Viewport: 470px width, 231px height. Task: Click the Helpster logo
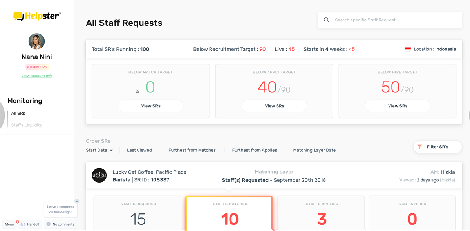tap(37, 16)
